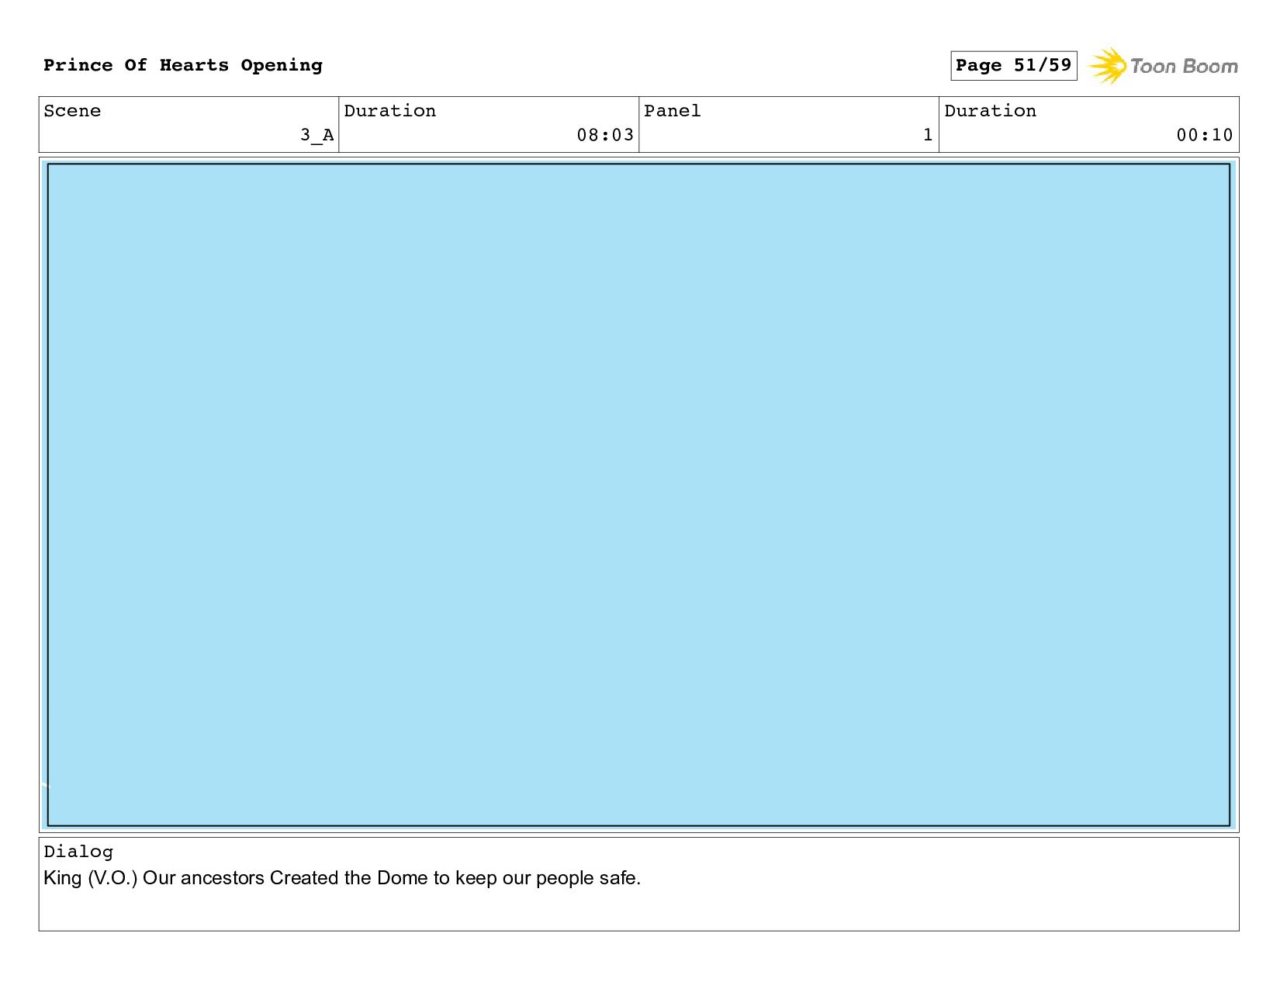Screen dimensions: 1280x989
Task: Click the Scene label
Action: tap(72, 111)
